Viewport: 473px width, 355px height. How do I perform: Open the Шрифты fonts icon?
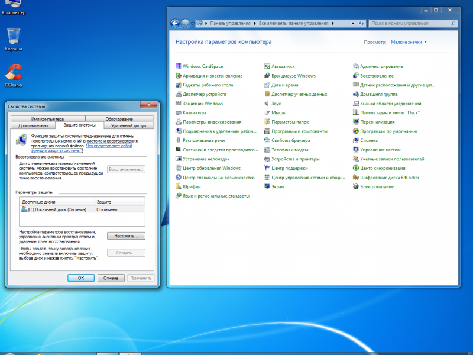[179, 186]
